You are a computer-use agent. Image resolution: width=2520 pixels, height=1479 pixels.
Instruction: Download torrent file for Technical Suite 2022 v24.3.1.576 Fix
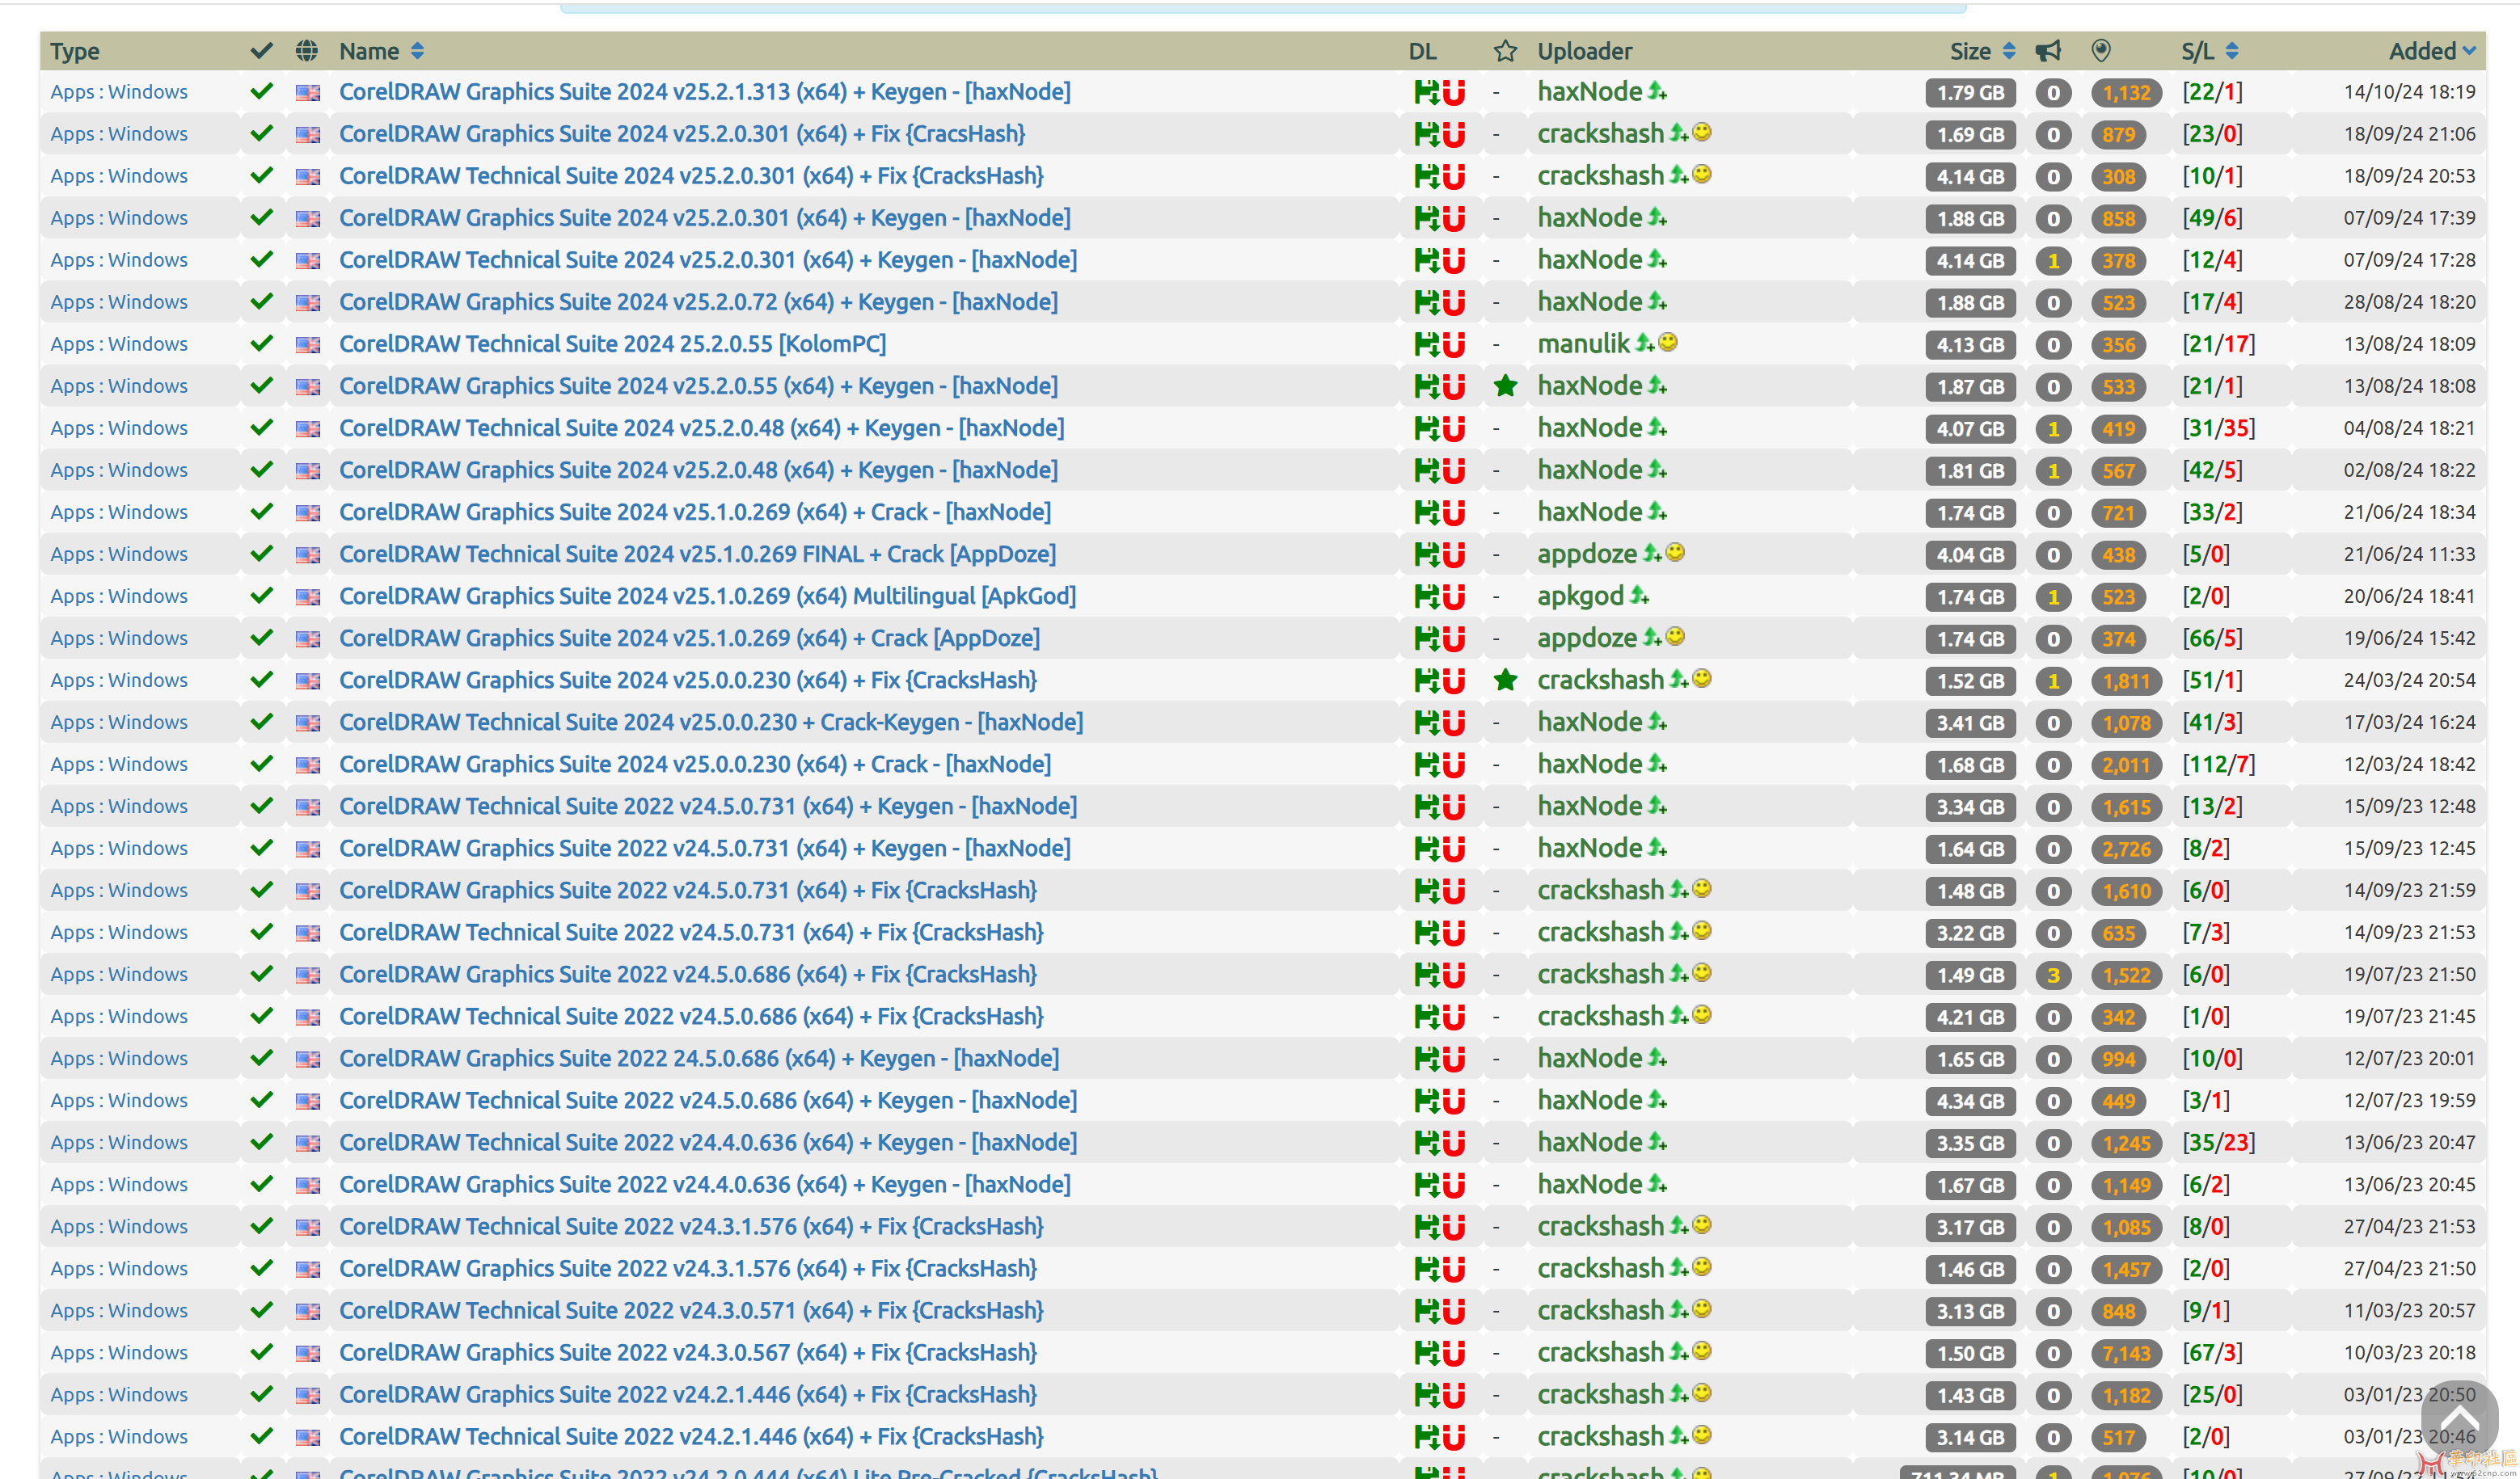(1426, 1227)
